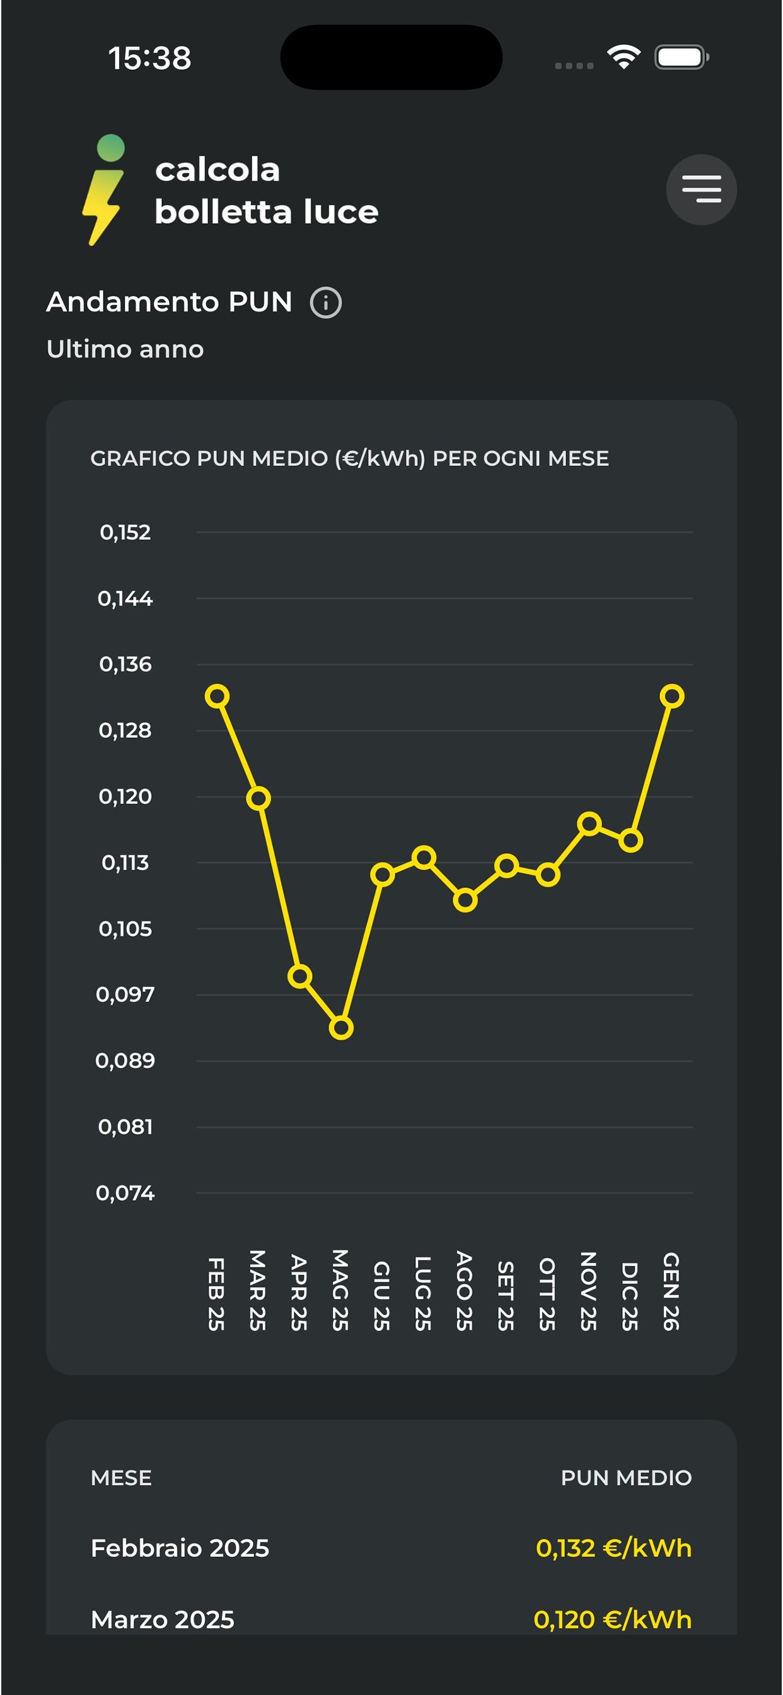783x1695 pixels.
Task: Tap the cellular signal dots
Action: tap(574, 66)
